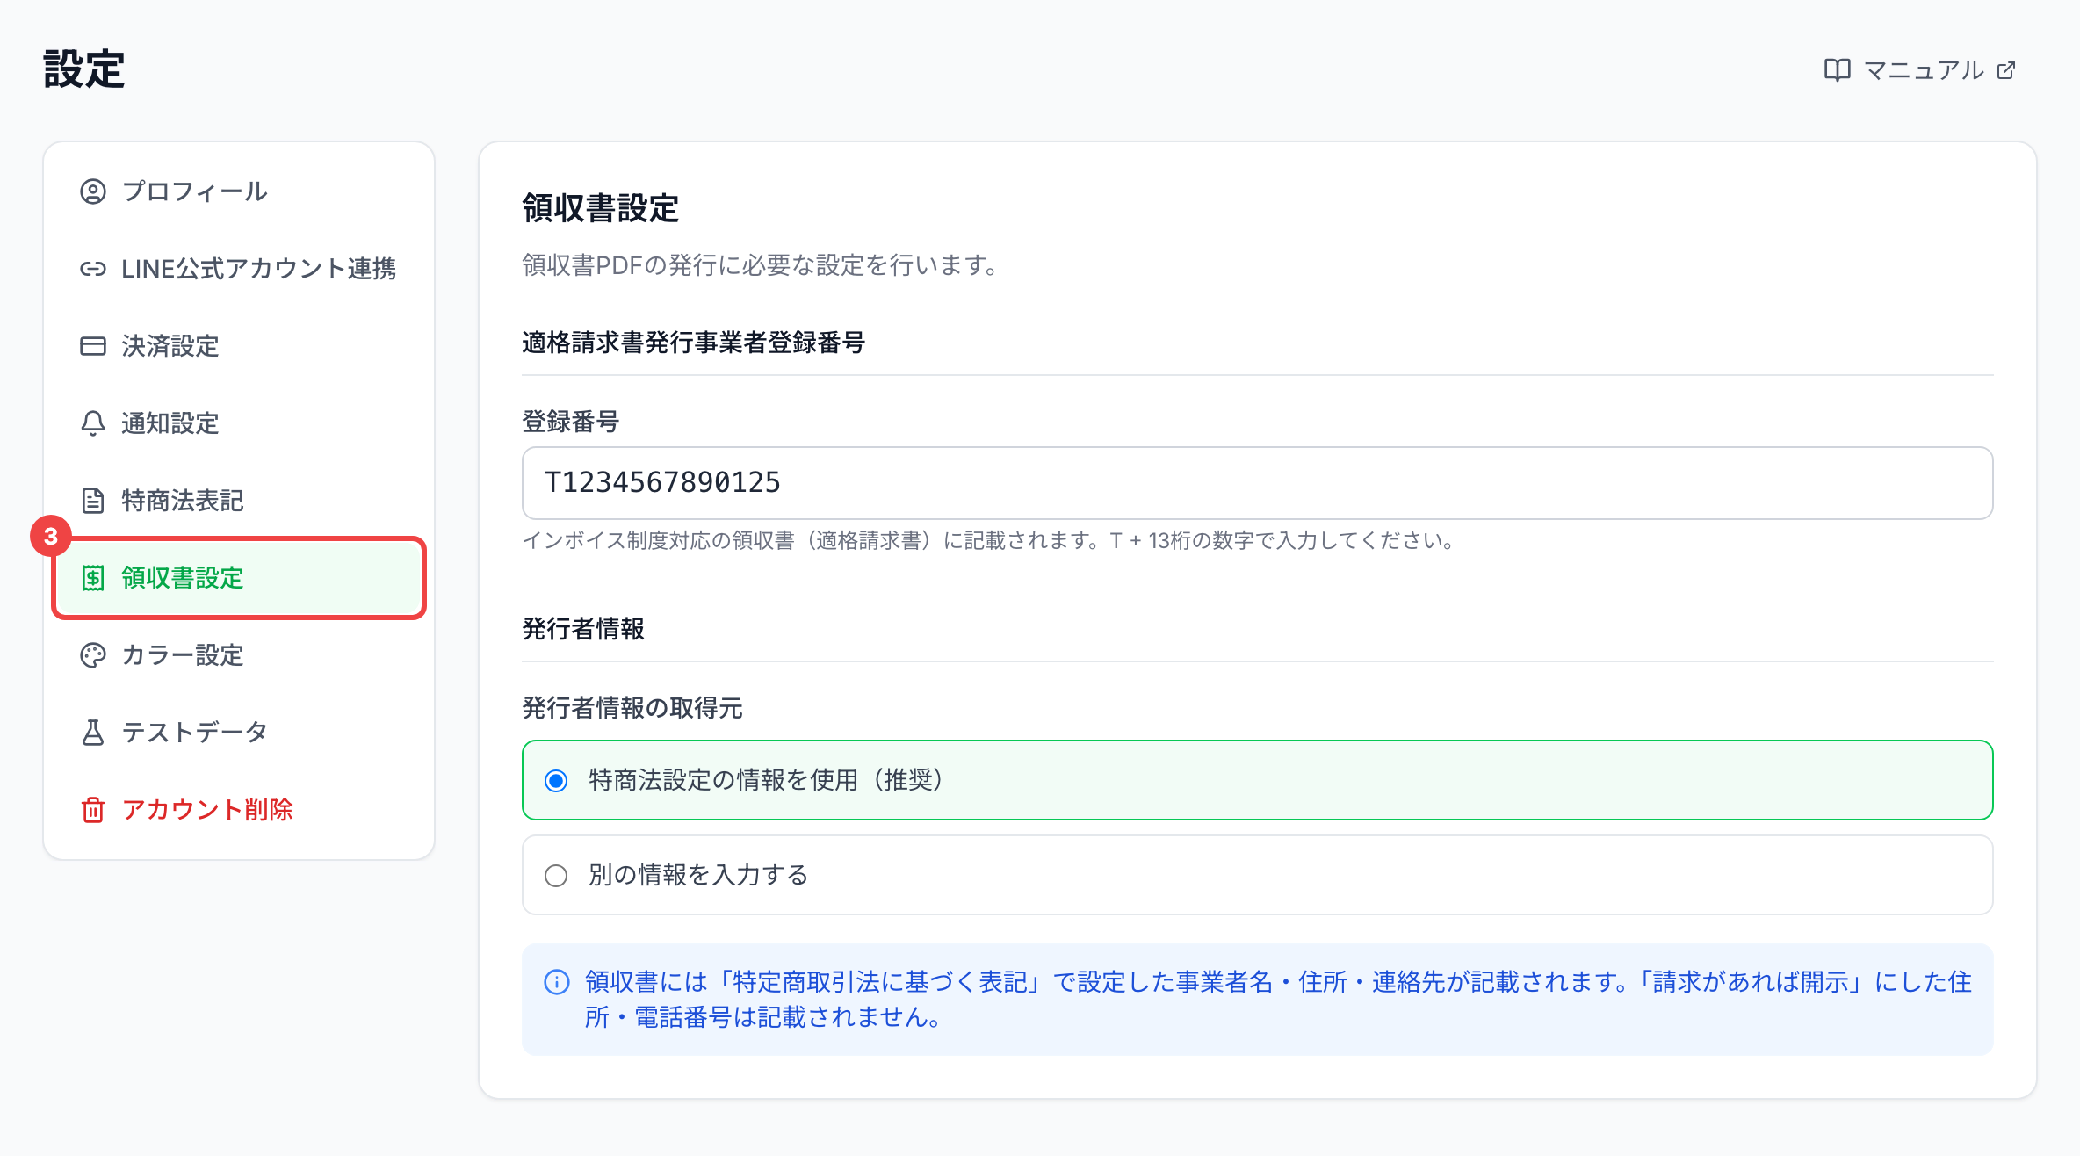The width and height of the screenshot is (2080, 1156).
Task: Select 通知設定 menu item
Action: (239, 423)
